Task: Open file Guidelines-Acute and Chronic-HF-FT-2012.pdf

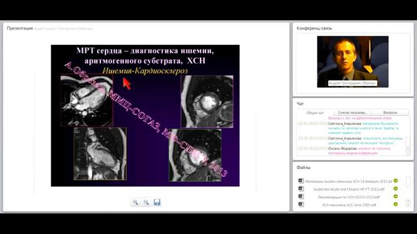Action: 349,189
